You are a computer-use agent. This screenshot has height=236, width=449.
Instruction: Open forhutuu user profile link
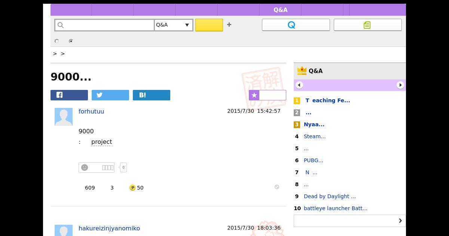(91, 111)
